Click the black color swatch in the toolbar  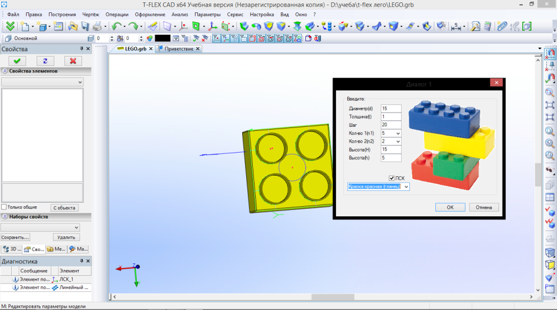[x=162, y=38]
